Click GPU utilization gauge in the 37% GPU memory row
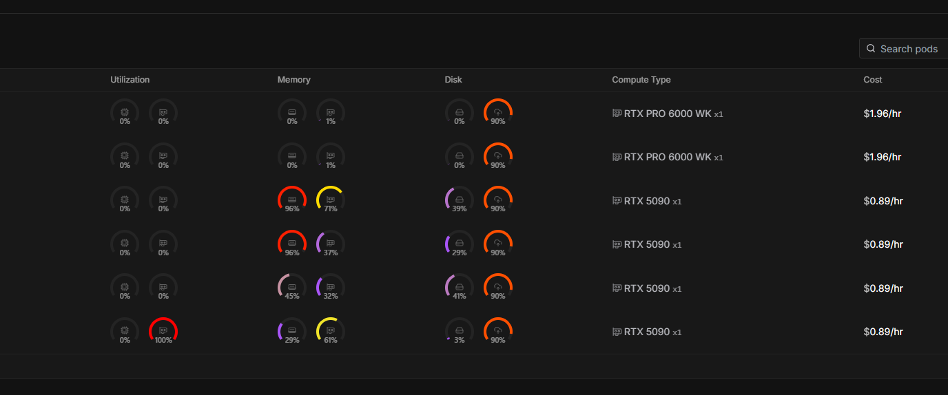 pos(163,244)
